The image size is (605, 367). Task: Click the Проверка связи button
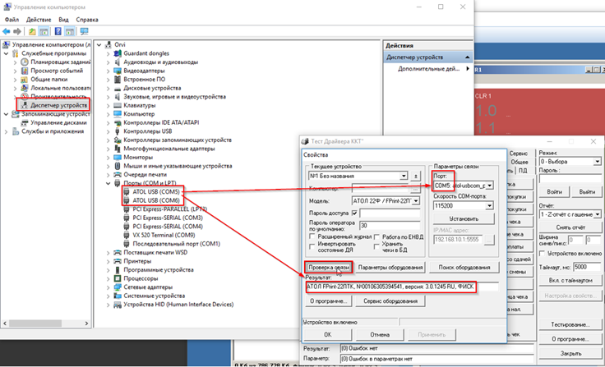pyautogui.click(x=328, y=268)
